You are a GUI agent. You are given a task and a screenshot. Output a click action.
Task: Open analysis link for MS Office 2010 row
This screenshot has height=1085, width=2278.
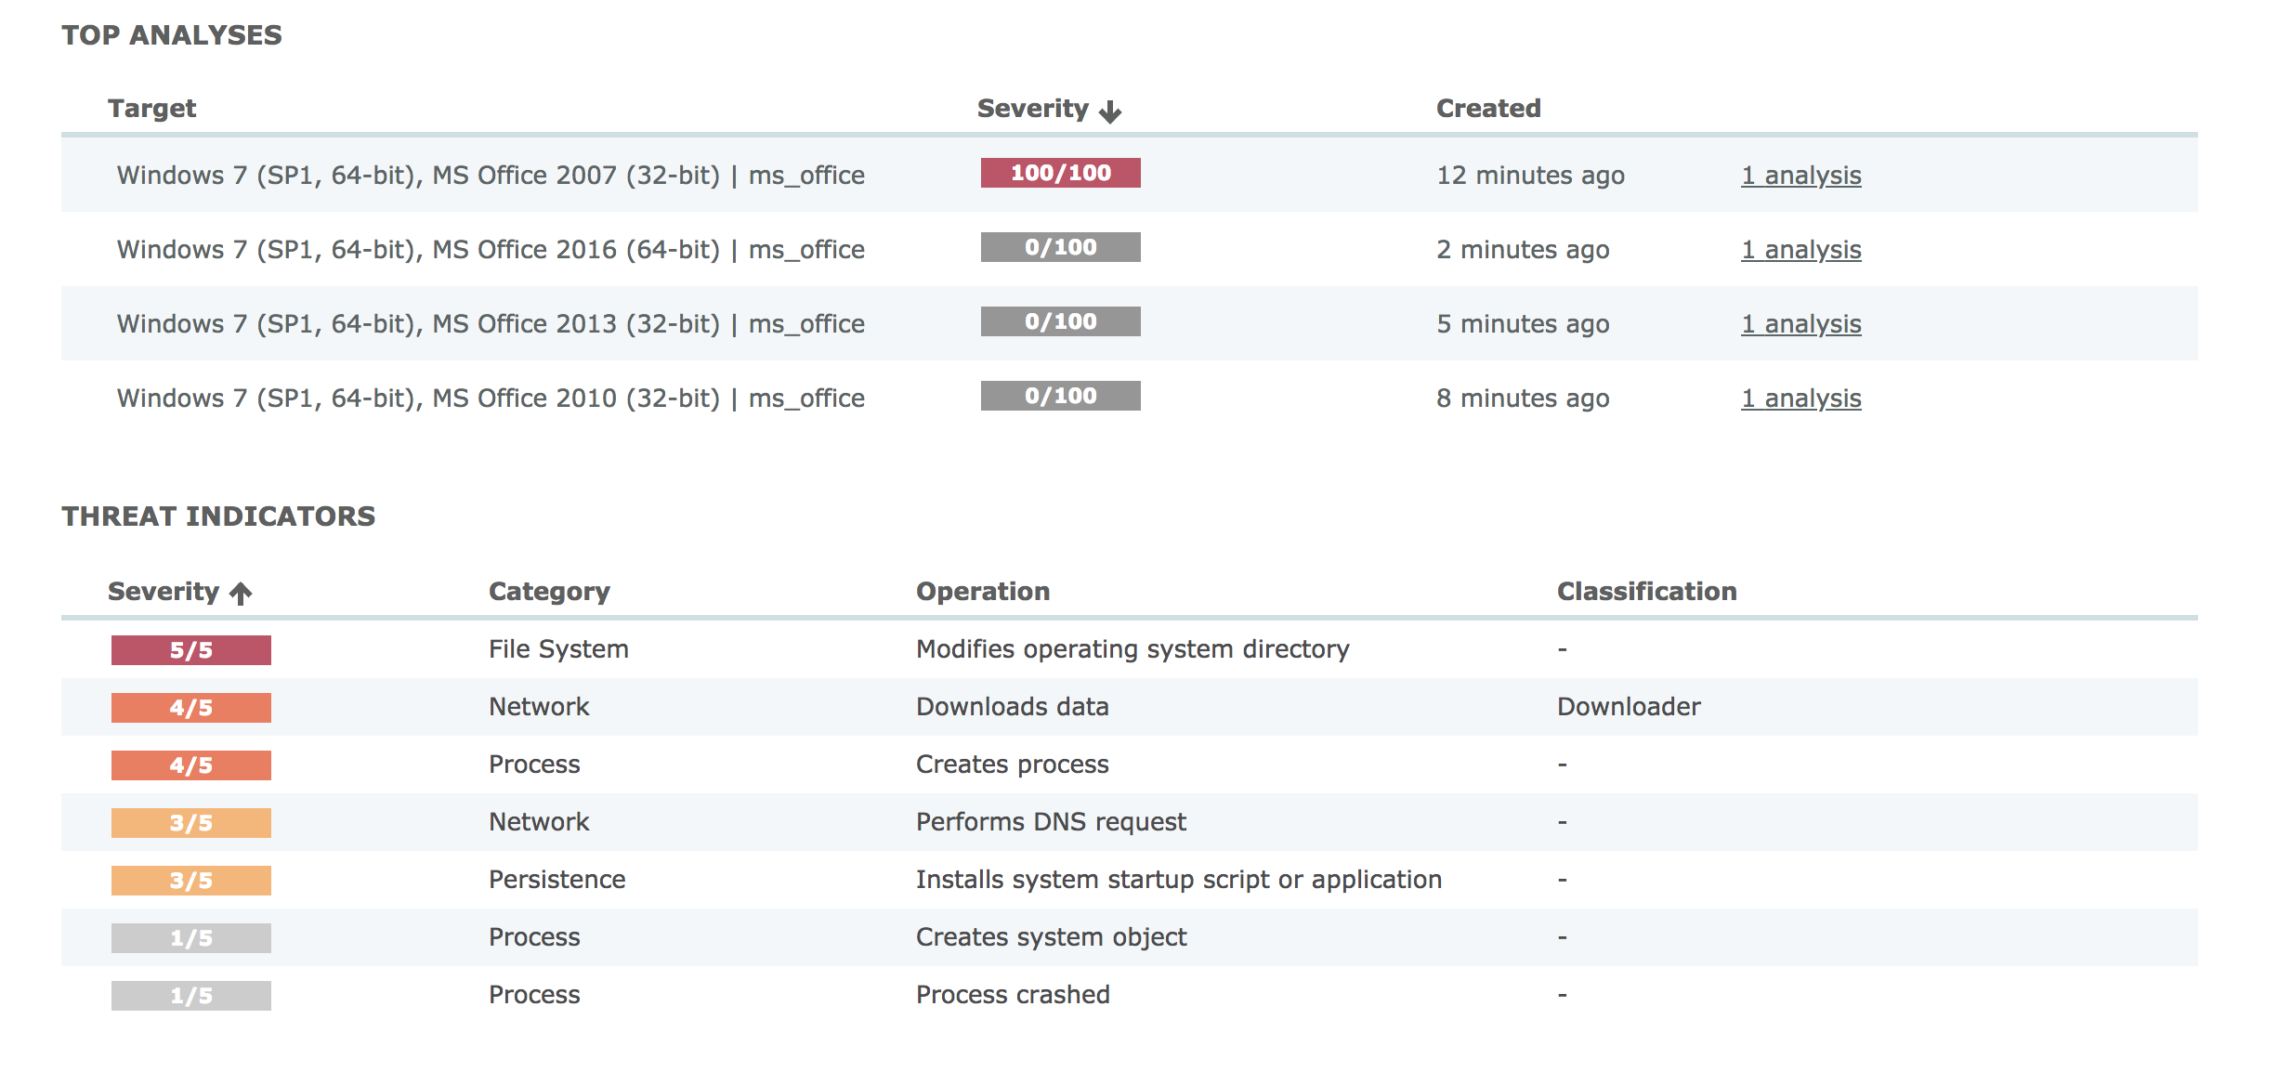(1800, 399)
